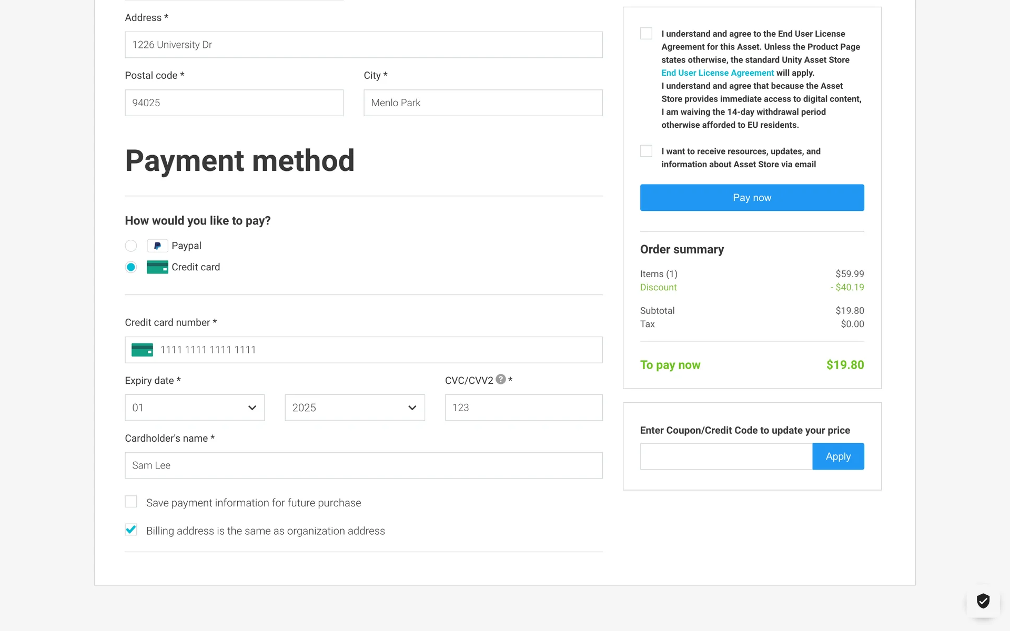Tick the End User License Agreement checkbox
This screenshot has height=631, width=1010.
[x=646, y=34]
